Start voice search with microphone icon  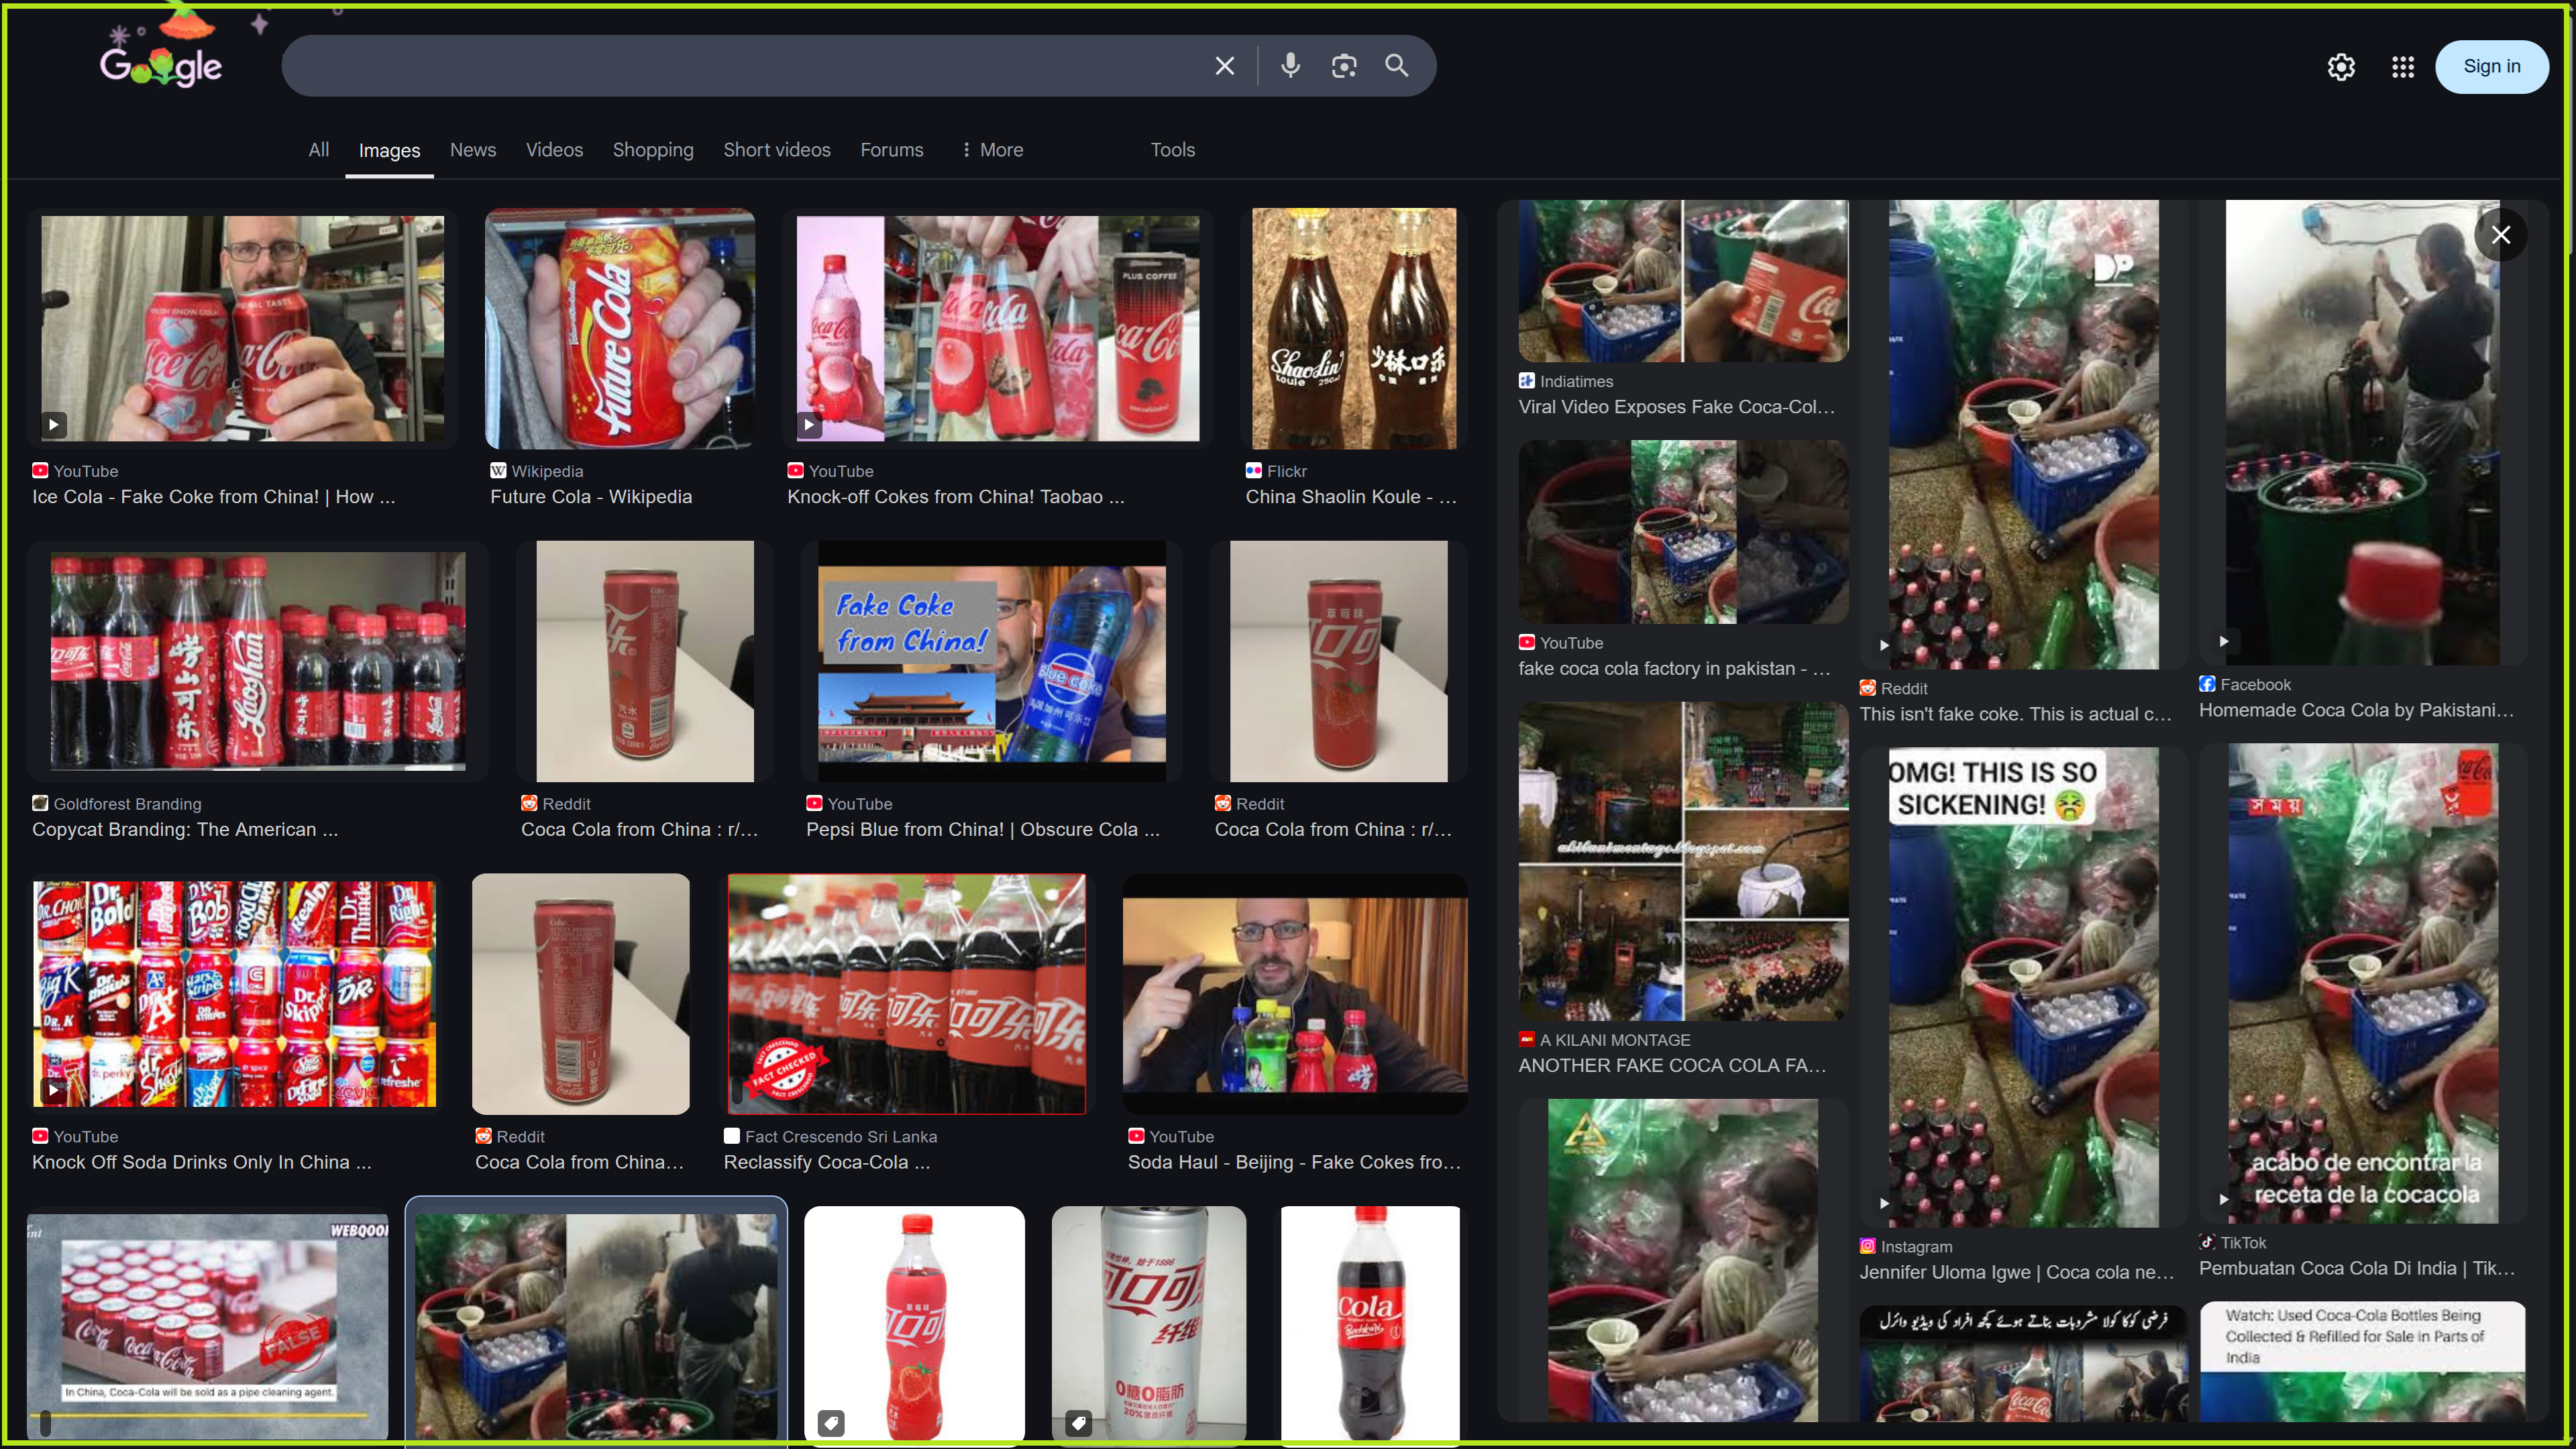[1290, 66]
